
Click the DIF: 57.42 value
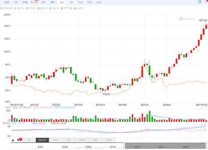tap(18, 123)
